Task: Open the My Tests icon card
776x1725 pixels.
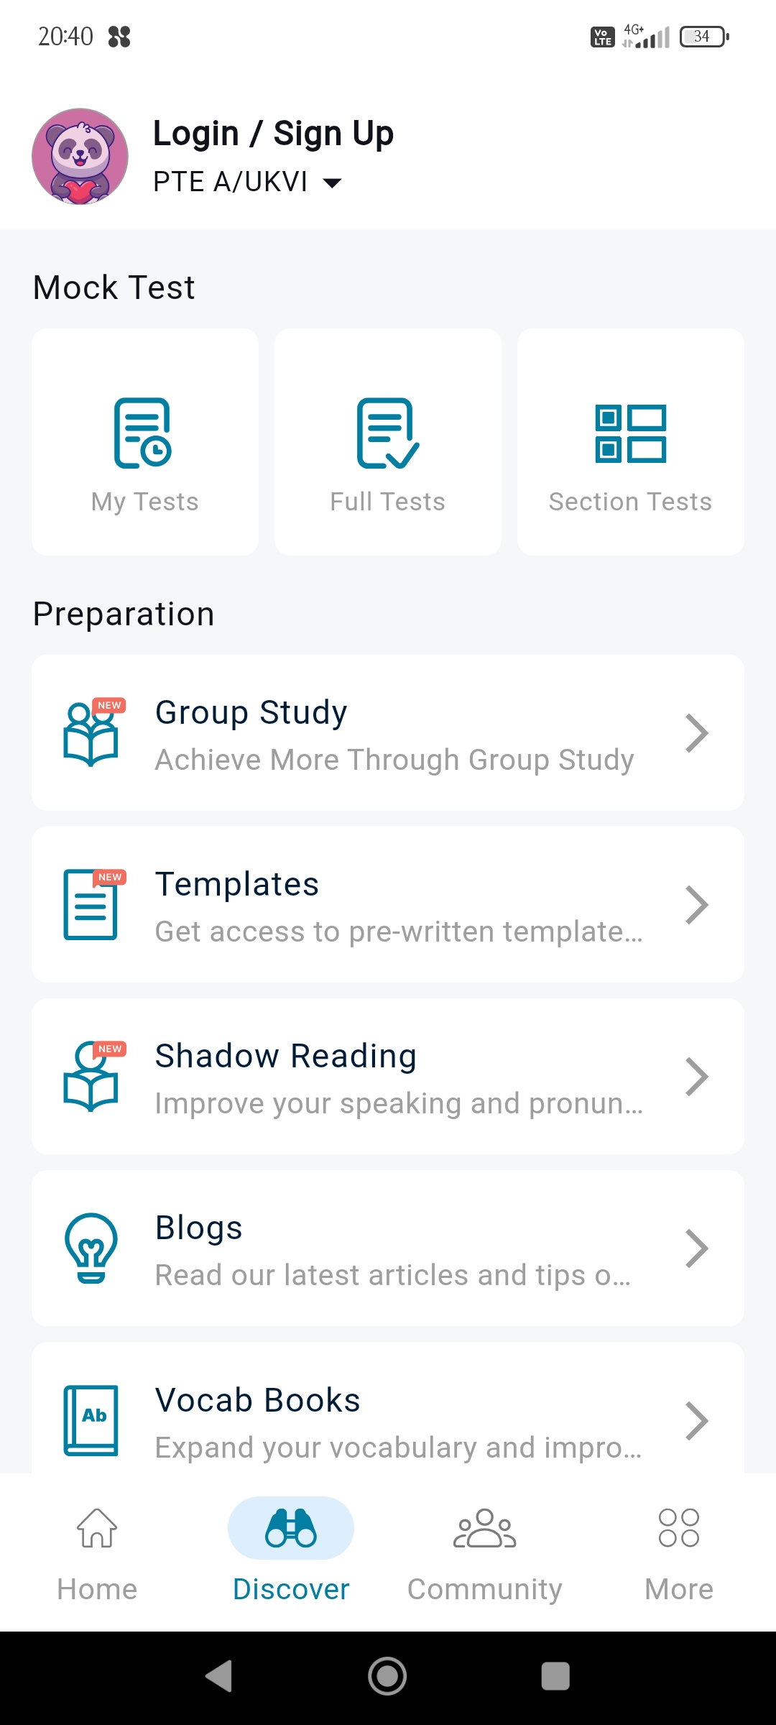Action: [144, 433]
